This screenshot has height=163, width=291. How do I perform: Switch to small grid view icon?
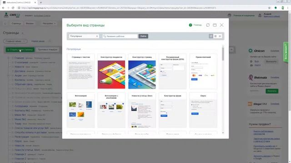click(216, 36)
